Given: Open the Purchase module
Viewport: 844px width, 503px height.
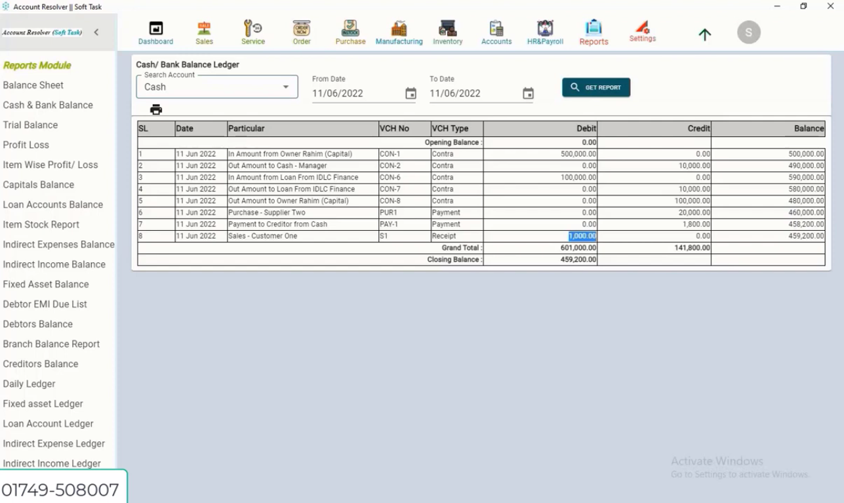Looking at the screenshot, I should (350, 31).
